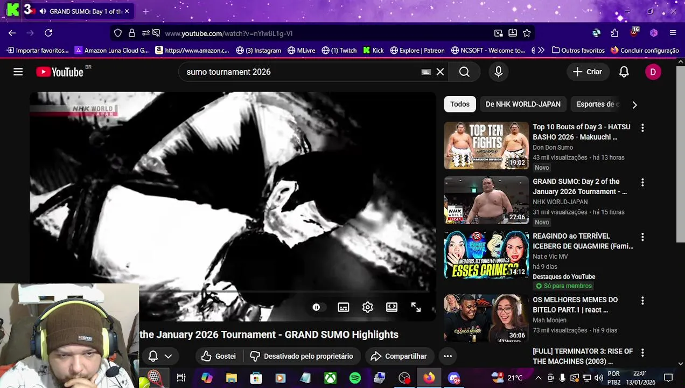Open the Xbox app from the taskbar
Viewport: 685px width, 388px height.
pyautogui.click(x=330, y=378)
